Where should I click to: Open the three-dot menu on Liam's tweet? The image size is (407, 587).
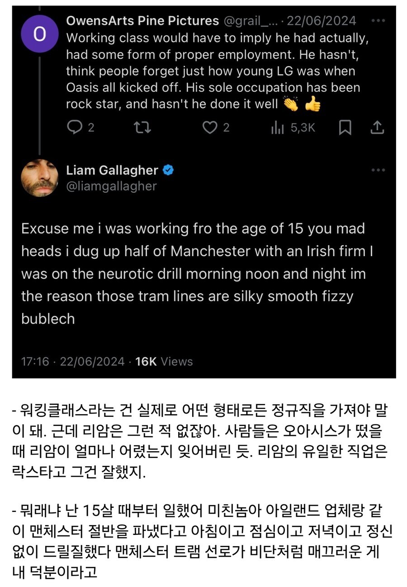pyautogui.click(x=378, y=170)
